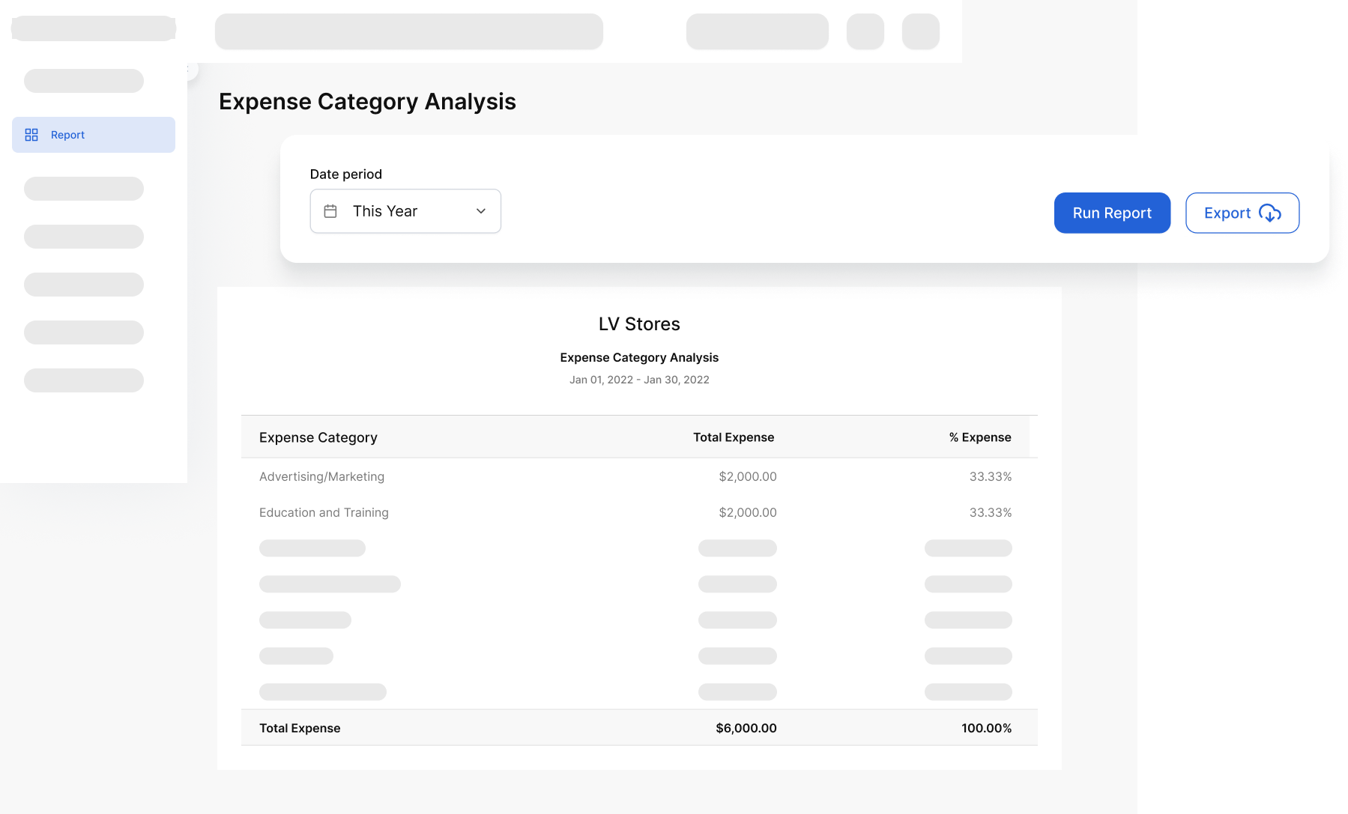Image resolution: width=1348 pixels, height=814 pixels.
Task: Click the grid squares icon beside Report label
Action: click(31, 135)
